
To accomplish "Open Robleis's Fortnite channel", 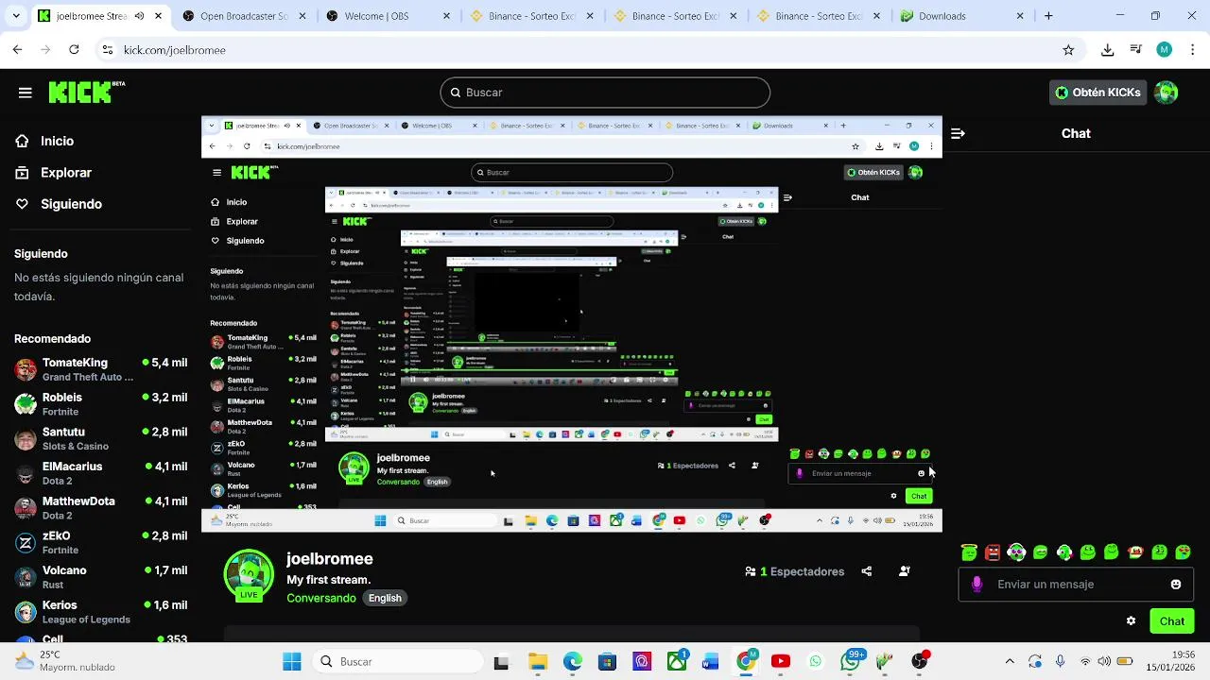I will (x=100, y=404).
